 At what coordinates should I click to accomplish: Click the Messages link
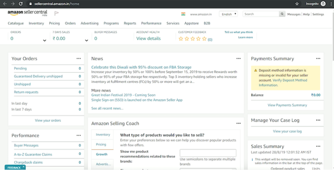[x=294, y=14]
